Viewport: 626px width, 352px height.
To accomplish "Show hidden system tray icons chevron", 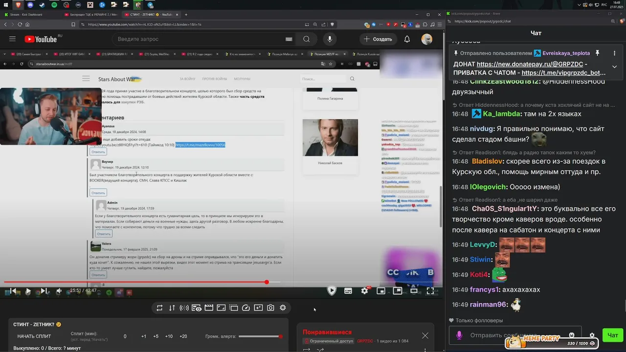I will [580, 4].
